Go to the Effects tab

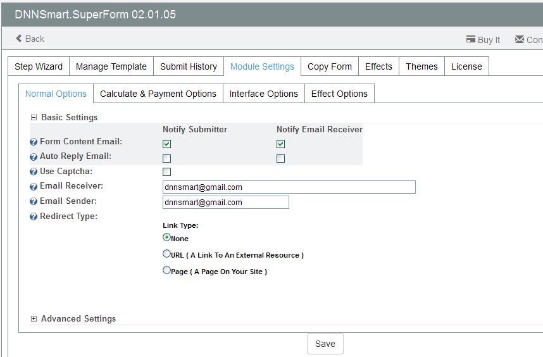[378, 66]
